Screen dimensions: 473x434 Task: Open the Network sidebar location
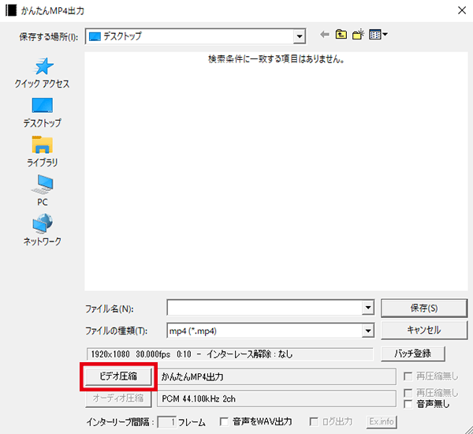[x=43, y=230]
